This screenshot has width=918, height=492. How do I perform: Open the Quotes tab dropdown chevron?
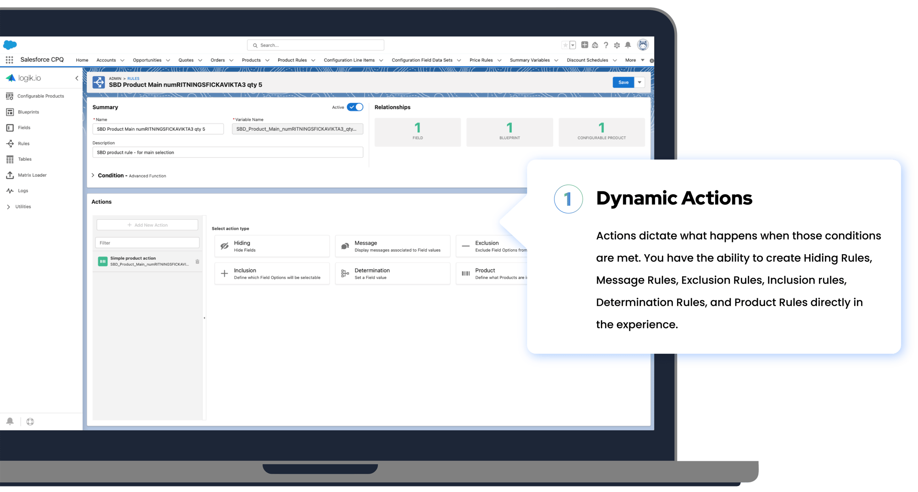pos(200,60)
